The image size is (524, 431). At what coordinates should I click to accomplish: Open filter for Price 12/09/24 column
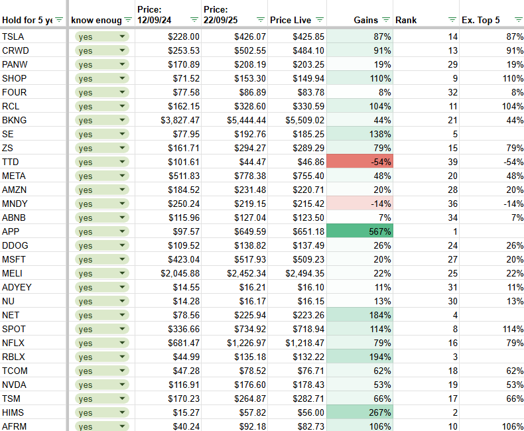pyautogui.click(x=194, y=20)
